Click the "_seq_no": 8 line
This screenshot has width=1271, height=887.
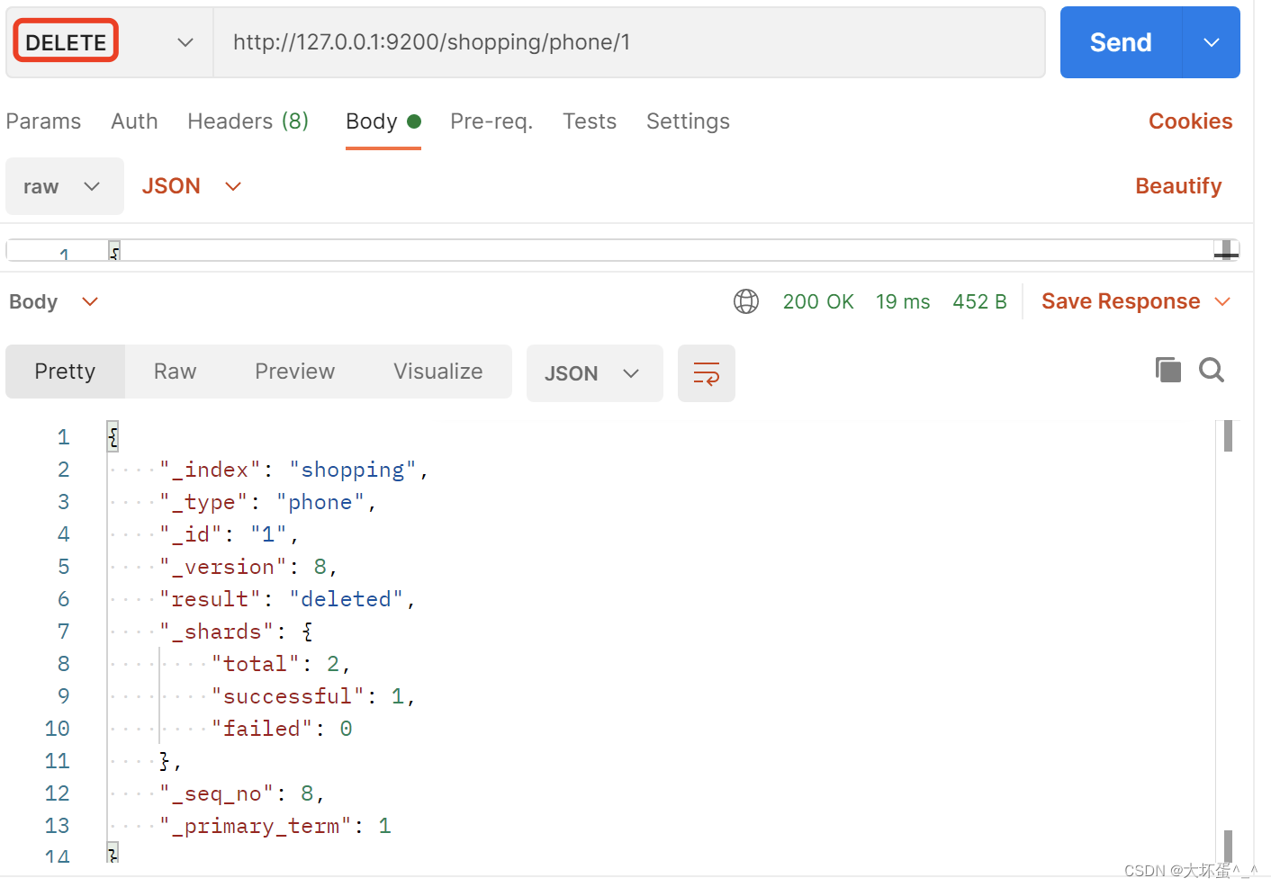pyautogui.click(x=242, y=793)
